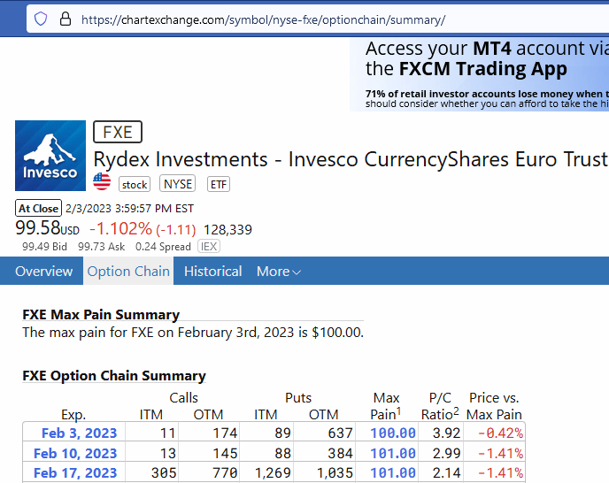Click the ETF type tag

[218, 184]
